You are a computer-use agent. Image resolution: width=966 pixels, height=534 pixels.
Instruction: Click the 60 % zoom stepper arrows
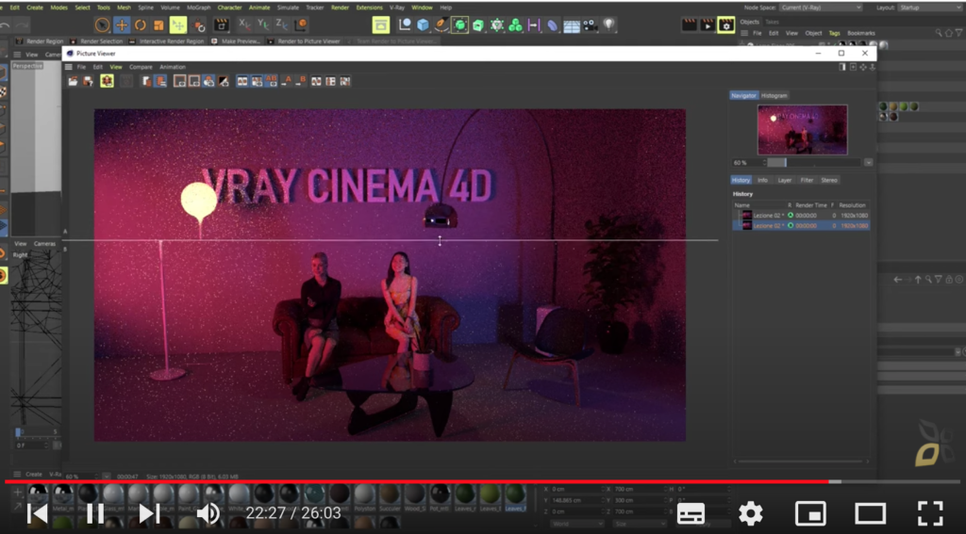tap(764, 162)
